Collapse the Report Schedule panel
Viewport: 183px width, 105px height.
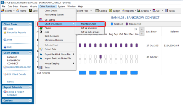[30, 87]
